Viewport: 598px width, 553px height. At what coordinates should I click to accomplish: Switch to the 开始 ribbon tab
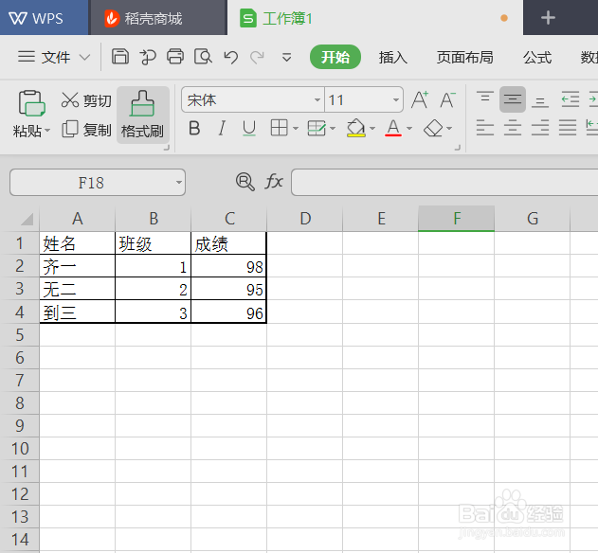[335, 57]
